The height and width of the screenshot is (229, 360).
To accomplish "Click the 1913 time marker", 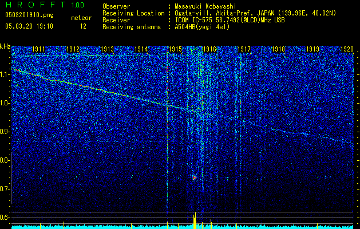I will (107, 49).
